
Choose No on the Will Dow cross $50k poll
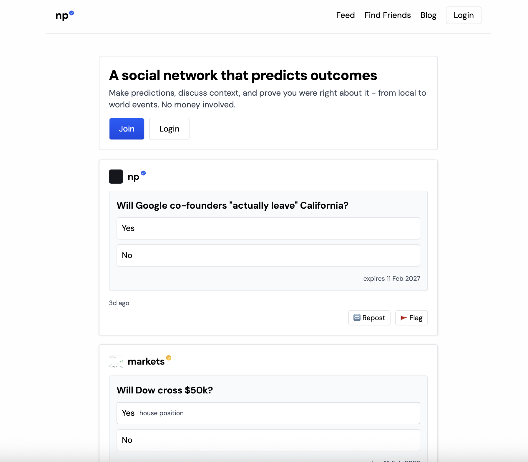tap(268, 440)
